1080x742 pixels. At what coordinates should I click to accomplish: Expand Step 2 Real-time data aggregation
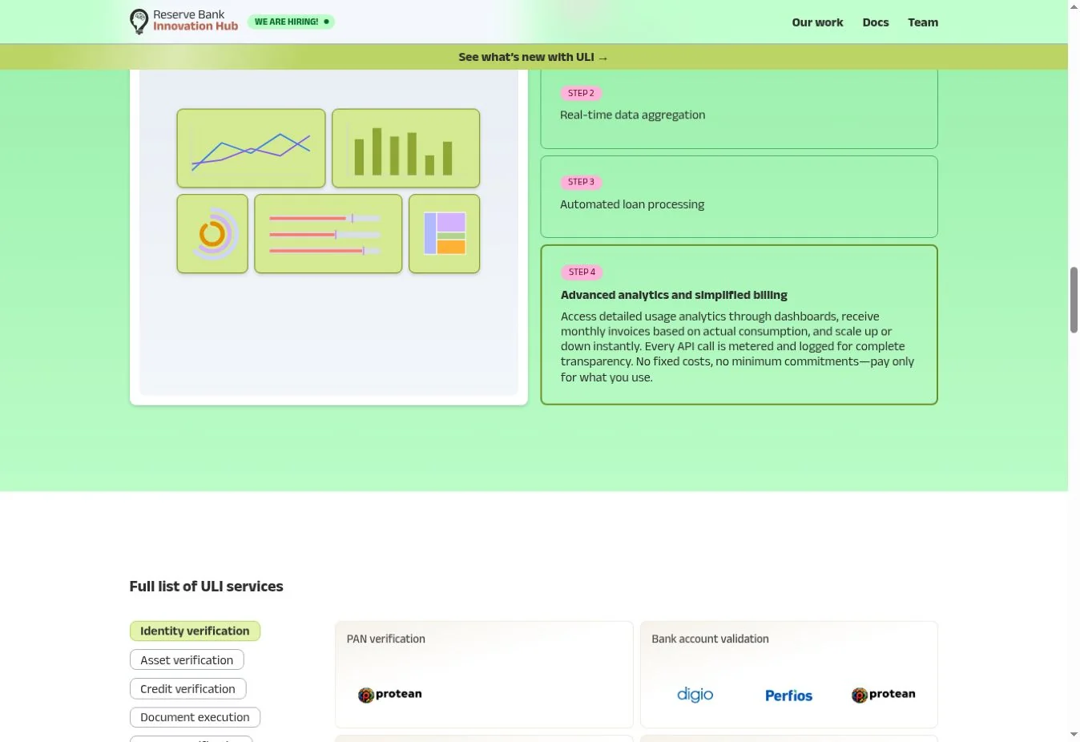(739, 109)
